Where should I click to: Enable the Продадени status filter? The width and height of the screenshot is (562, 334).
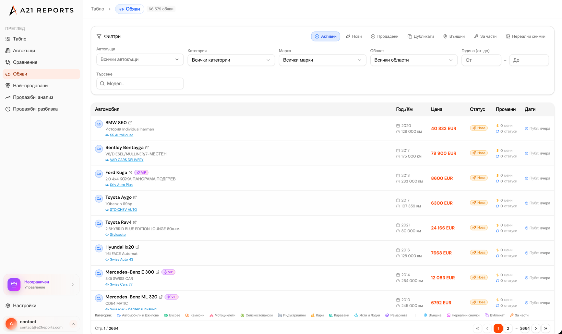[385, 36]
